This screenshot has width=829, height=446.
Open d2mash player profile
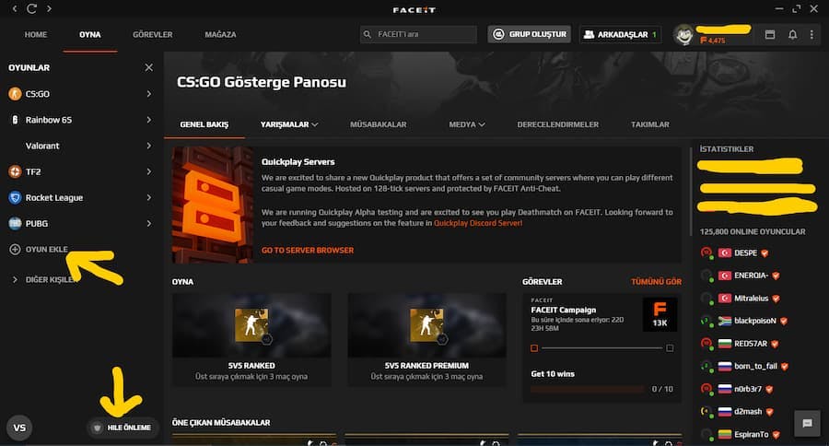pos(748,412)
